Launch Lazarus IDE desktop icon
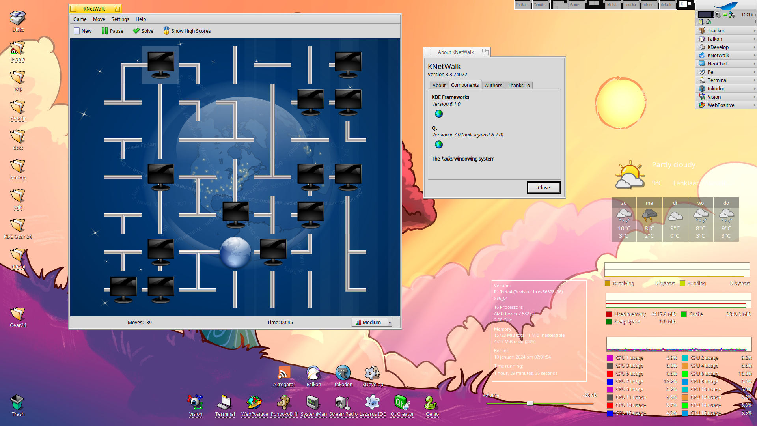The height and width of the screenshot is (426, 757). (x=372, y=403)
